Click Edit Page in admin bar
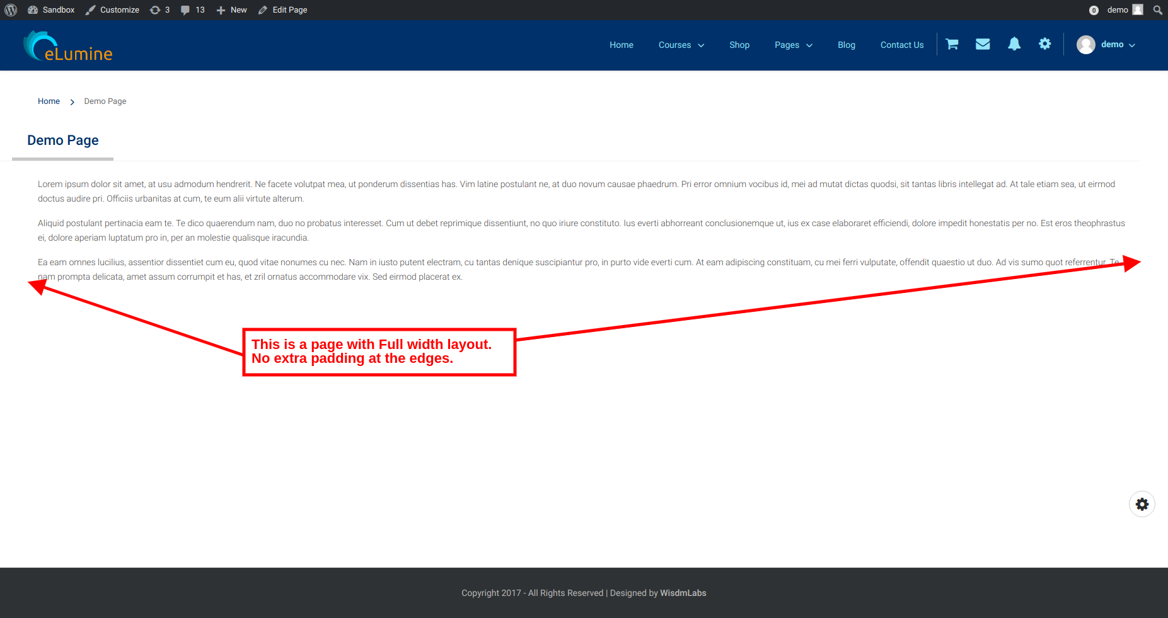The image size is (1168, 618). 283,10
